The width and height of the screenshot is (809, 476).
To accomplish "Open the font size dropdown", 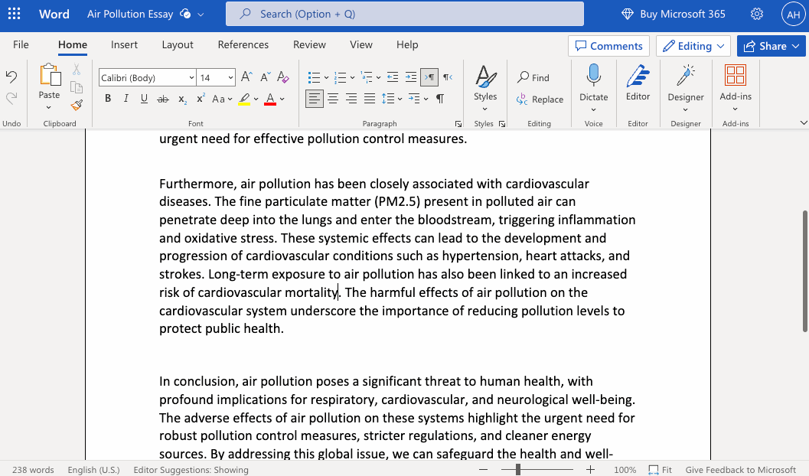I will point(230,78).
